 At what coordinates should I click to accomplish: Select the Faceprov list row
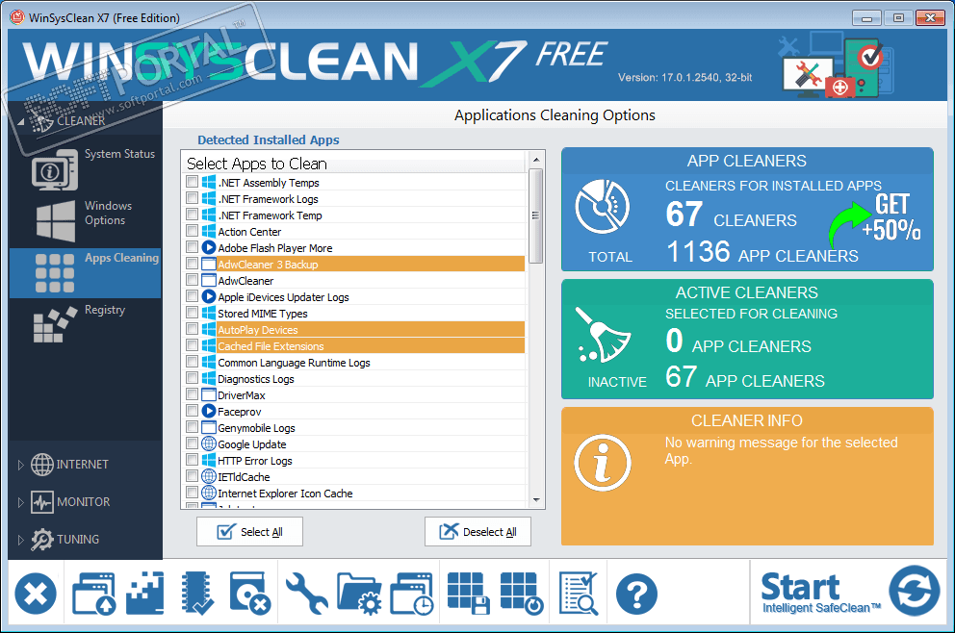click(354, 412)
